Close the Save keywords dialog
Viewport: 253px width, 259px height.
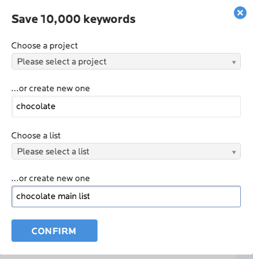pyautogui.click(x=240, y=13)
